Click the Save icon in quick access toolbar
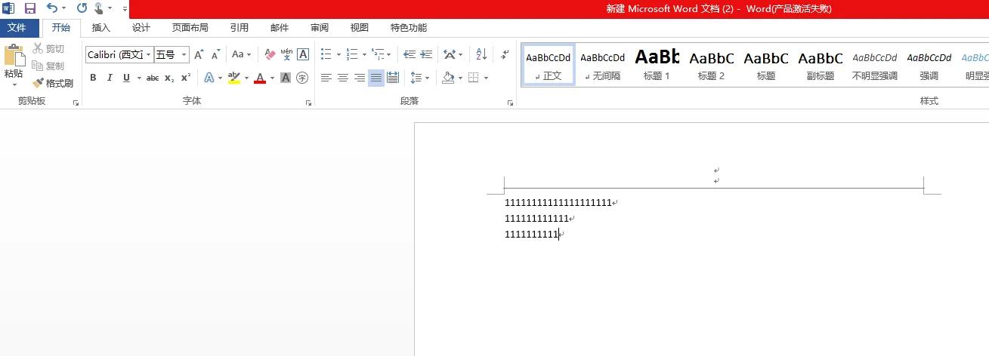This screenshot has width=989, height=356. (30, 8)
